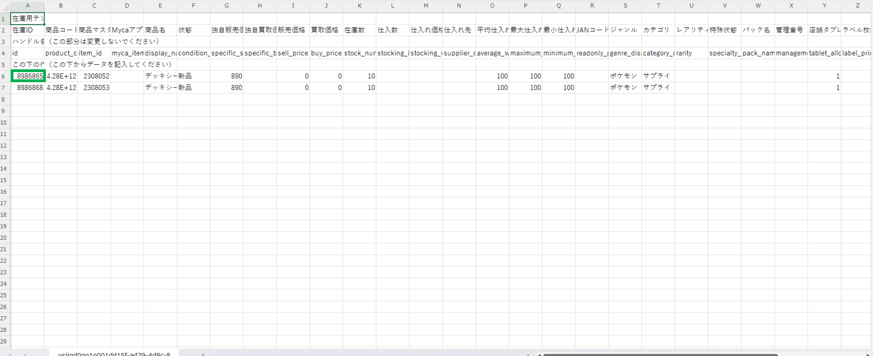
Task: Add a new sheet with plus button
Action: tap(203, 354)
